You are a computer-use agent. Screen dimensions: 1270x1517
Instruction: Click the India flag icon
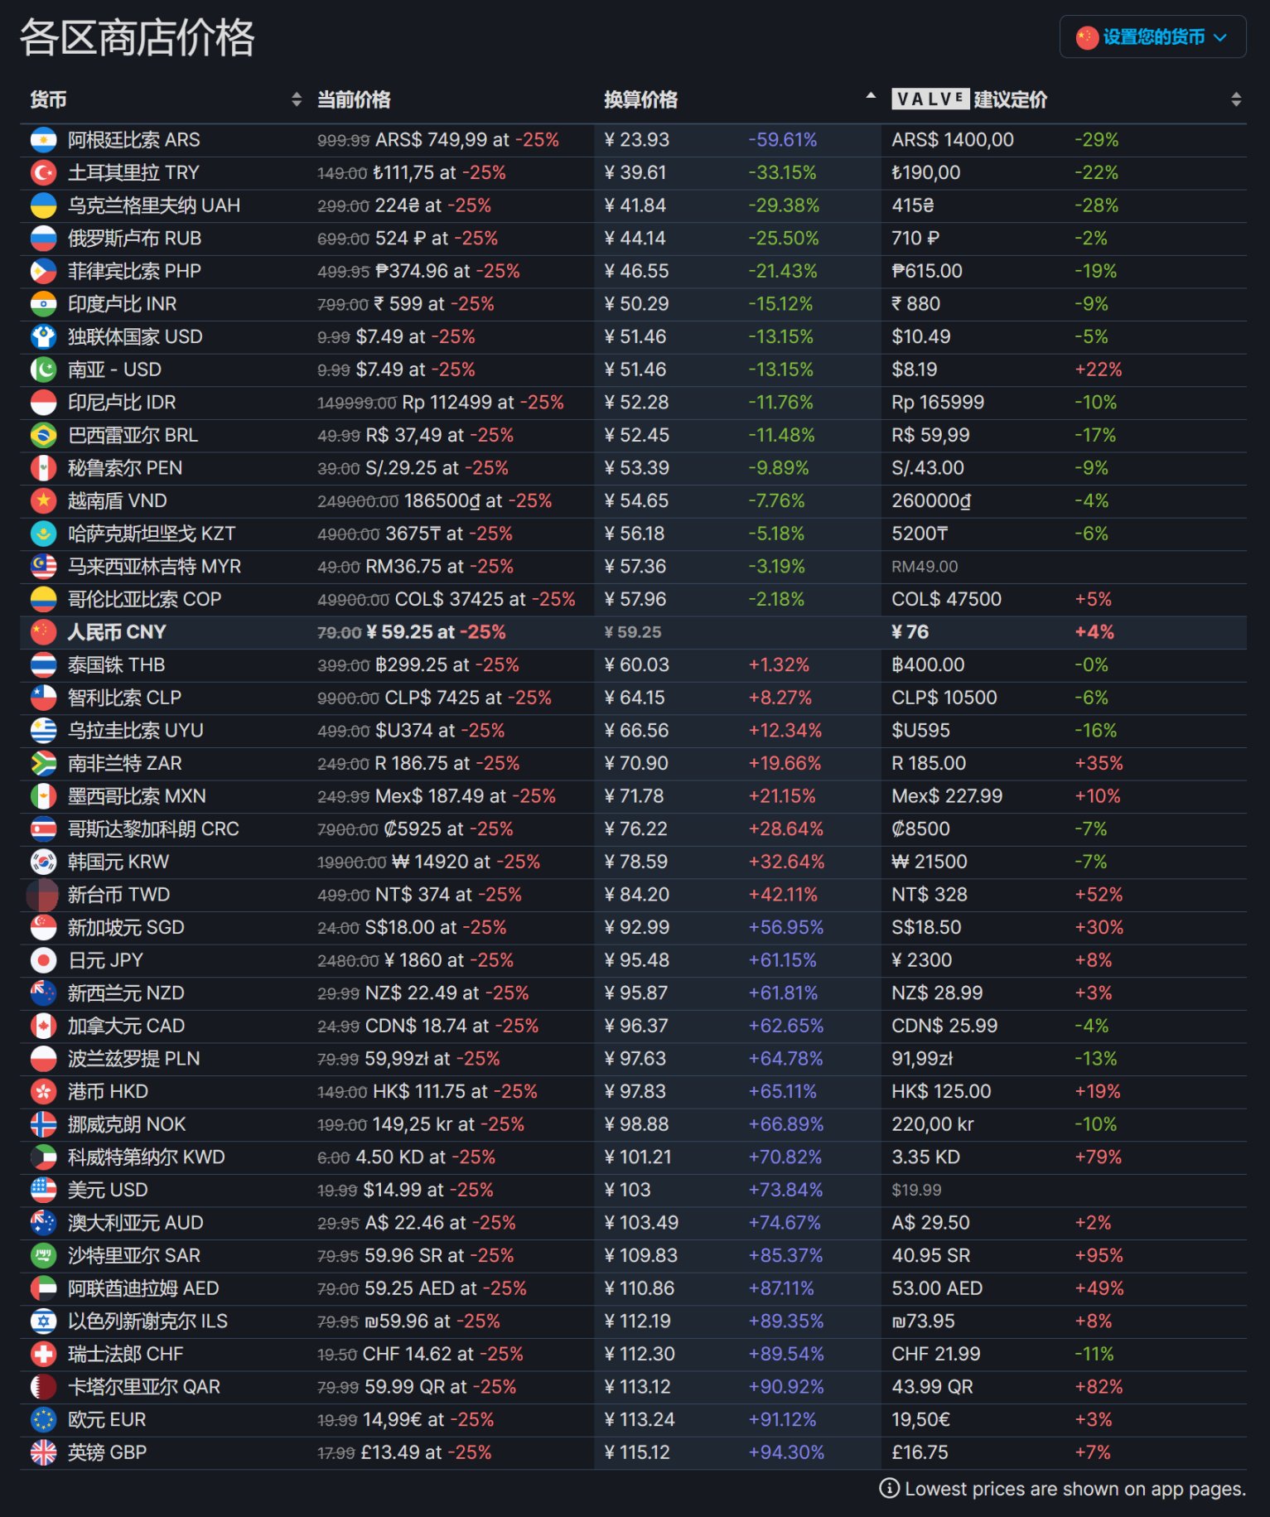click(x=44, y=304)
